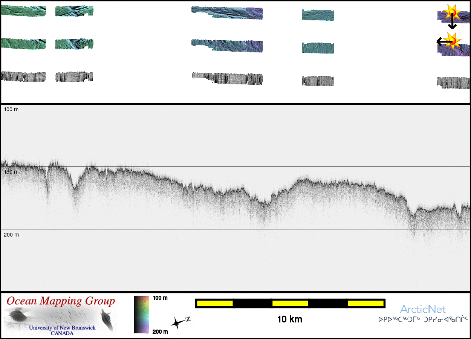Select the leftmost top-row green bathymetry strip
This screenshot has width=471, height=339.
coord(23,11)
